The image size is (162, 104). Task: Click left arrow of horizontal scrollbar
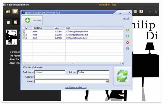click(x=23, y=64)
